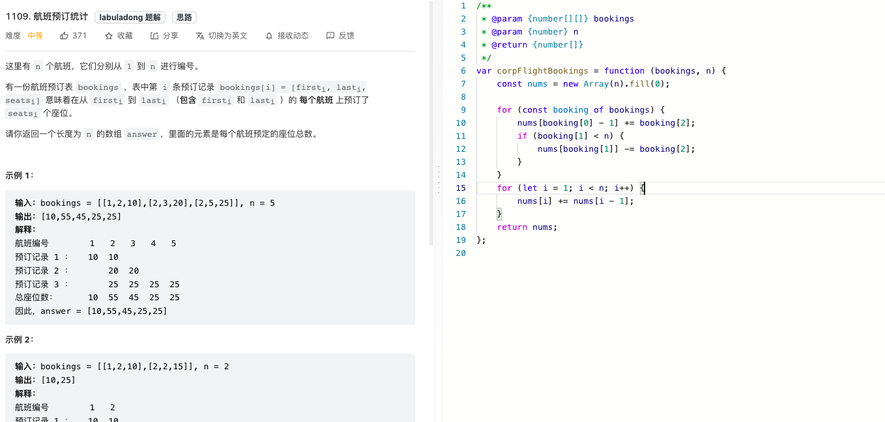Show the 思路 hint
Viewport: 885px width, 422px height.
(x=184, y=18)
